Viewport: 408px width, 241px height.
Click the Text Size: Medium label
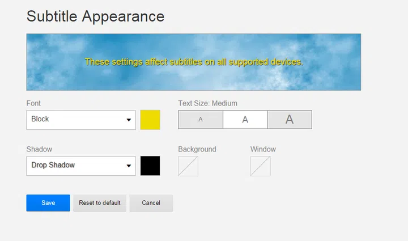coord(207,103)
